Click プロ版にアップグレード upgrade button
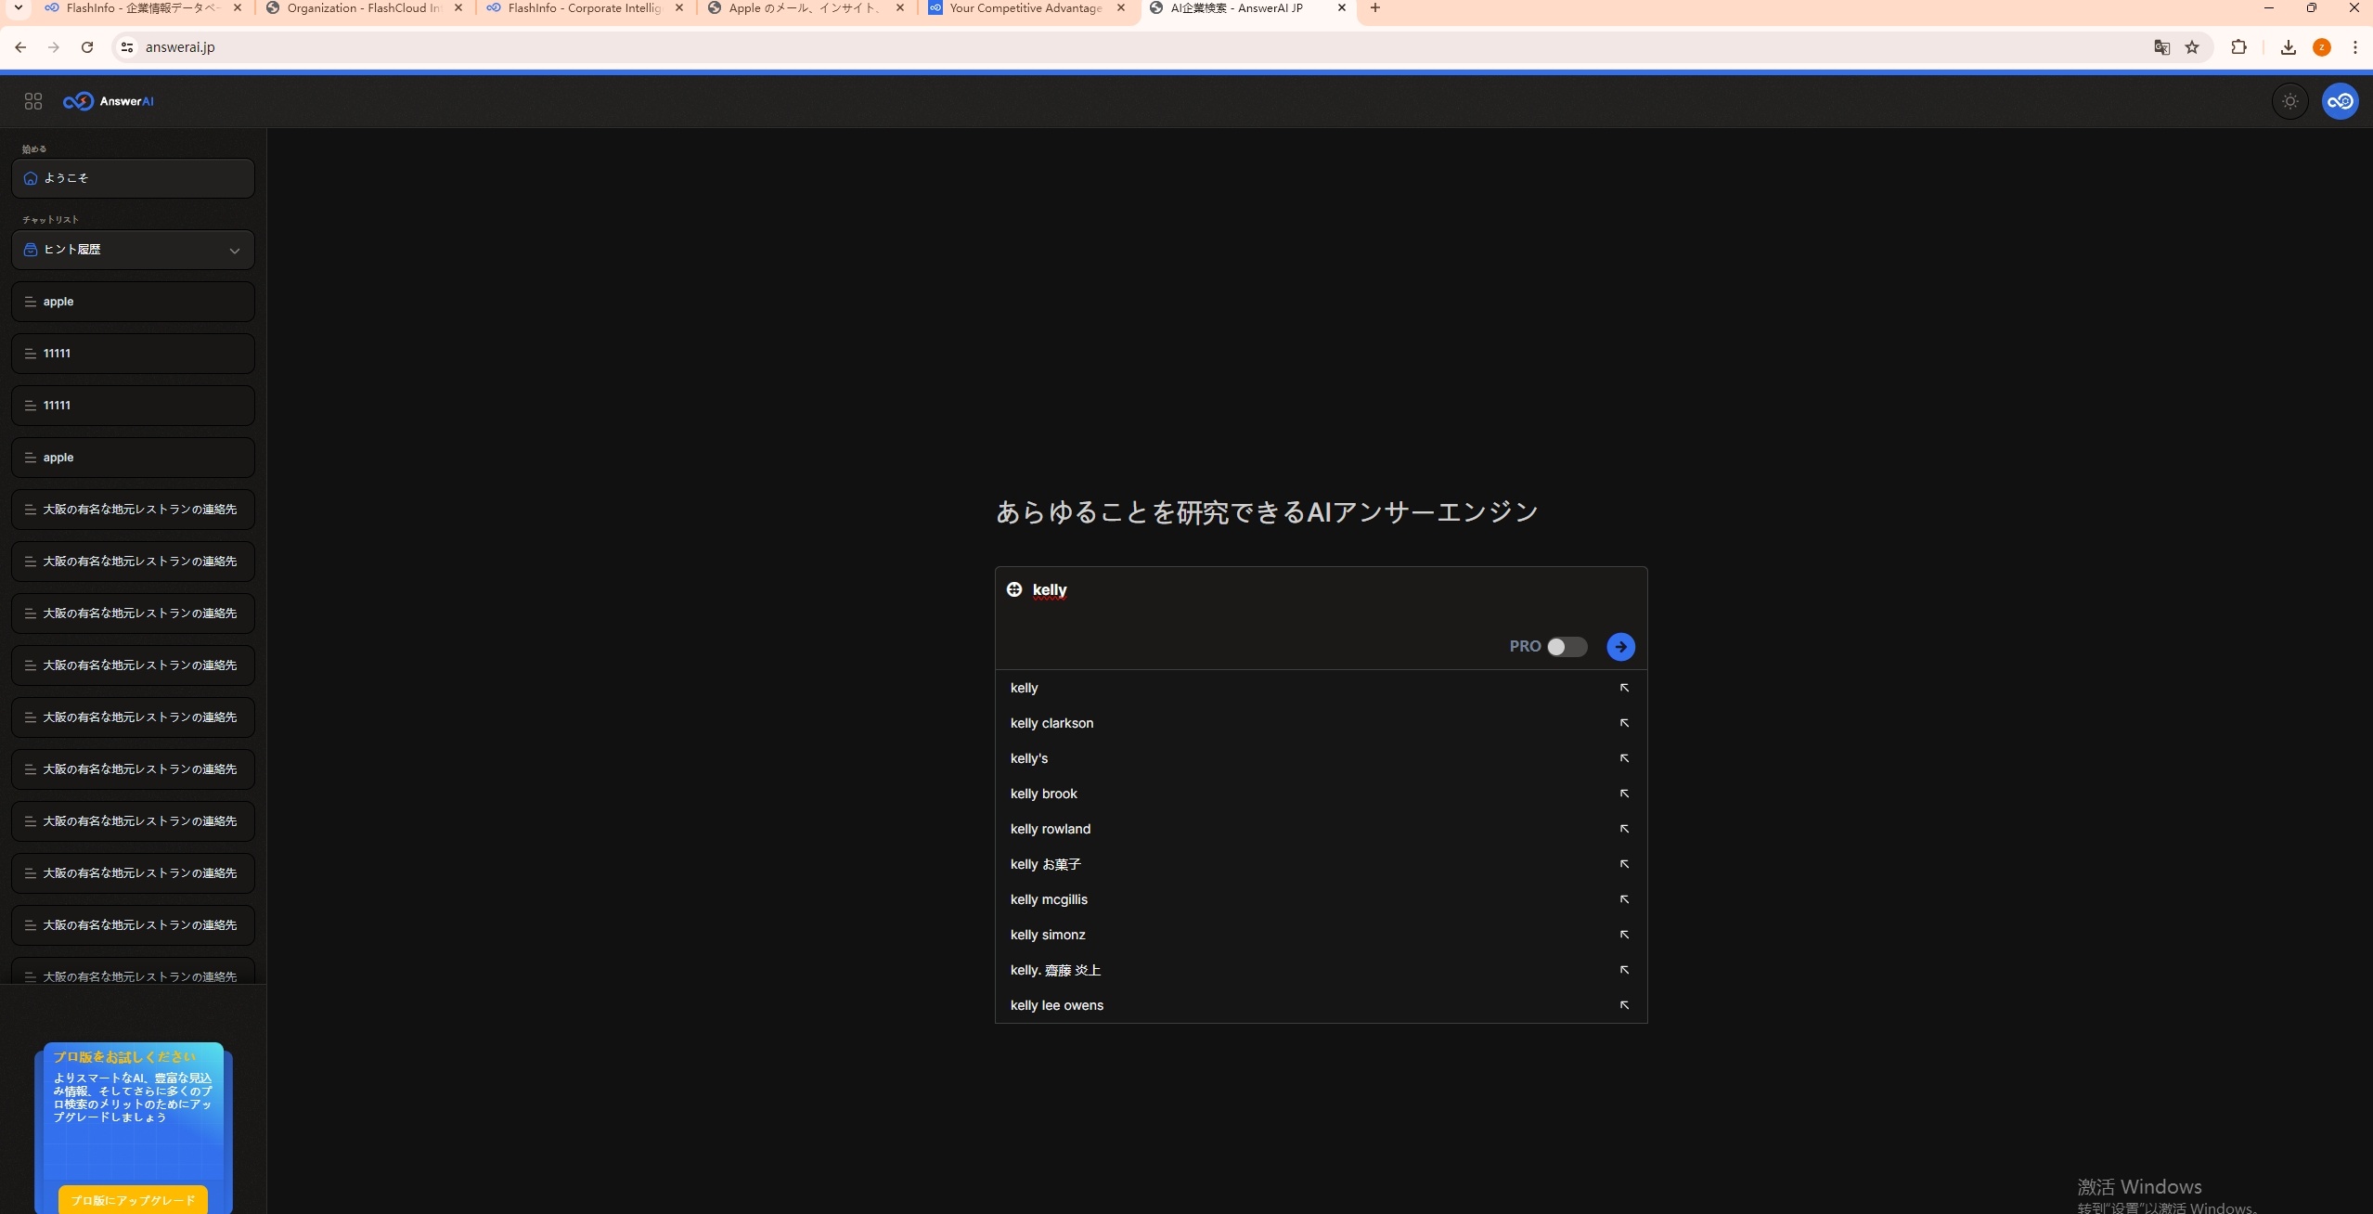 pyautogui.click(x=133, y=1200)
